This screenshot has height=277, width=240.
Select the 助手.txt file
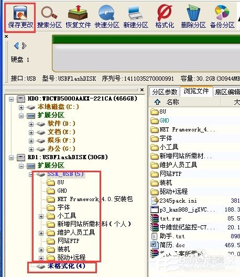(172, 236)
